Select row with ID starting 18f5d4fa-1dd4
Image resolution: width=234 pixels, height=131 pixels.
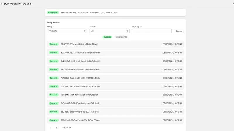tap(115, 95)
